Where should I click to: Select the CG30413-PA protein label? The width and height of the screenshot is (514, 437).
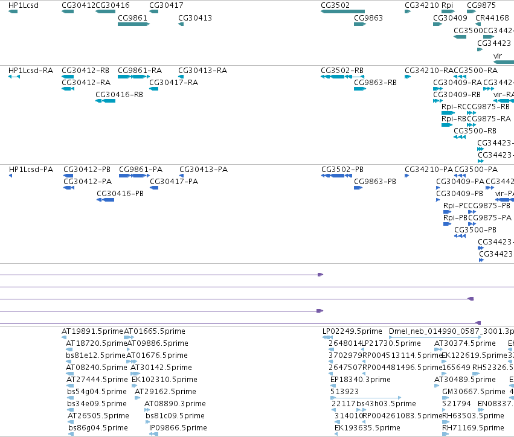coord(204,170)
